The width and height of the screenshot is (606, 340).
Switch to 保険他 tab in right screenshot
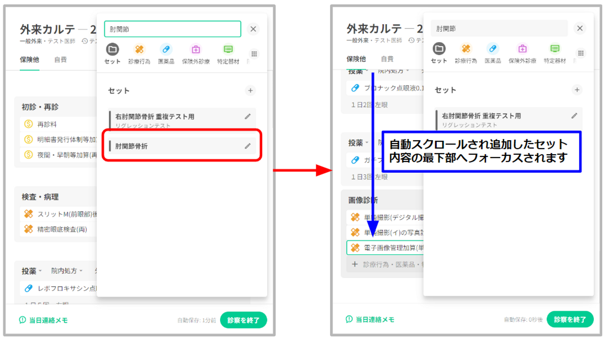pos(356,59)
